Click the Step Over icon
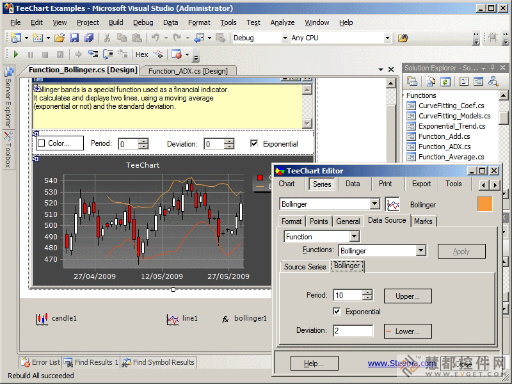 coord(108,54)
